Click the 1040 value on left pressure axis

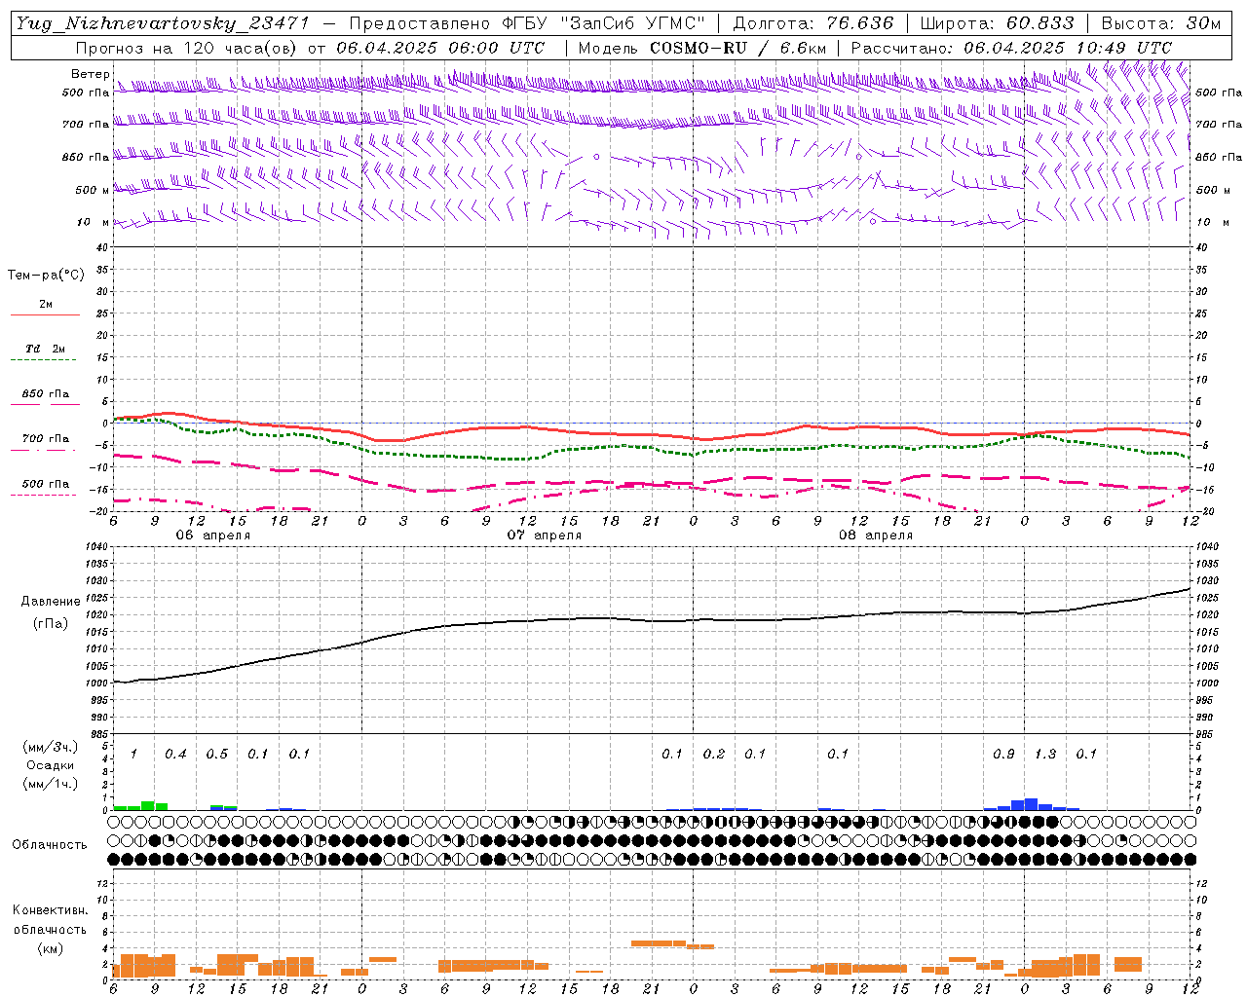pos(96,547)
